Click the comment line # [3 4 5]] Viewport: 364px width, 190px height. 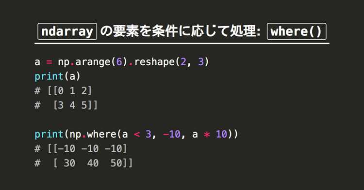[66, 105]
